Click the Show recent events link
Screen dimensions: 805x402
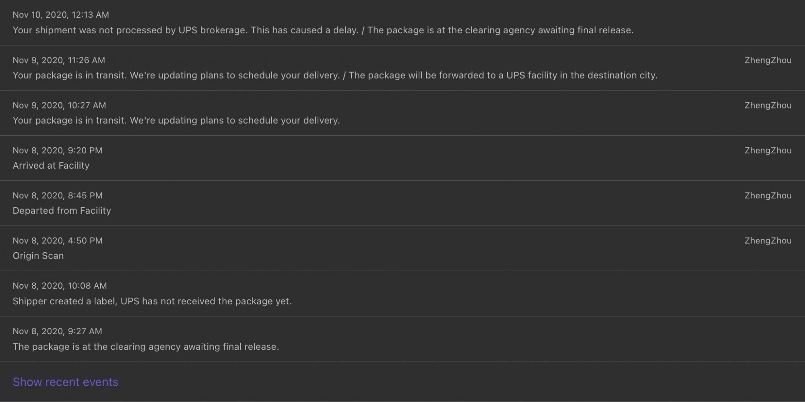click(x=66, y=382)
